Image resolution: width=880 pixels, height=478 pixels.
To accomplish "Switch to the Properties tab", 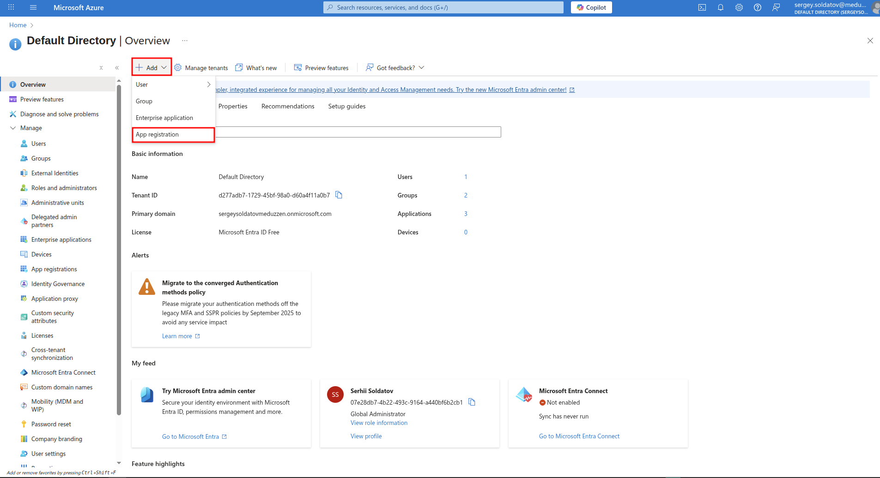I will click(x=233, y=106).
